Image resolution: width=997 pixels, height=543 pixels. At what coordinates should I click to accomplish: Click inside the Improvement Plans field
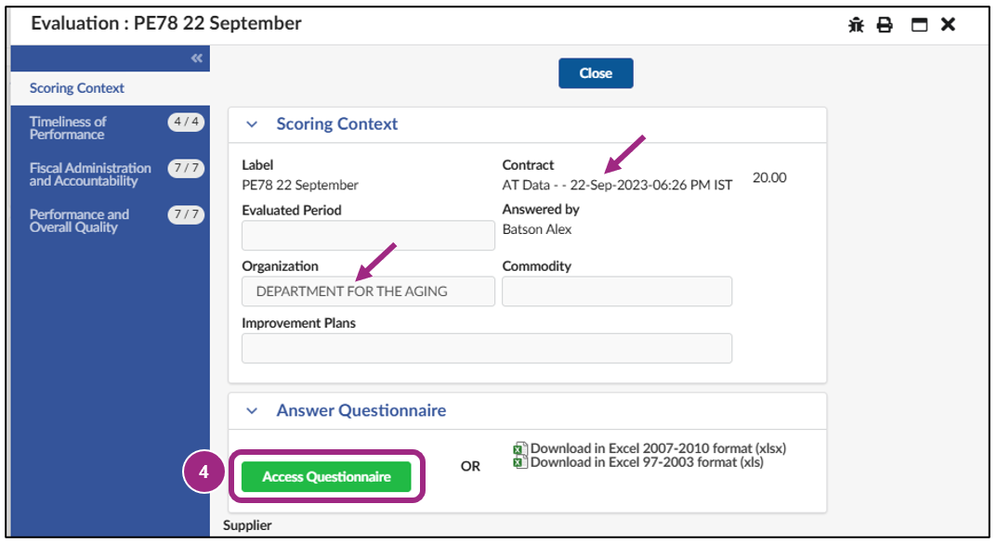click(x=485, y=348)
